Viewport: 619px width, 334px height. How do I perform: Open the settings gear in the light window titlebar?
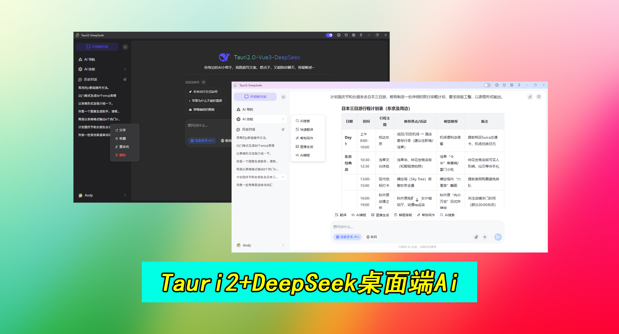pyautogui.click(x=512, y=85)
